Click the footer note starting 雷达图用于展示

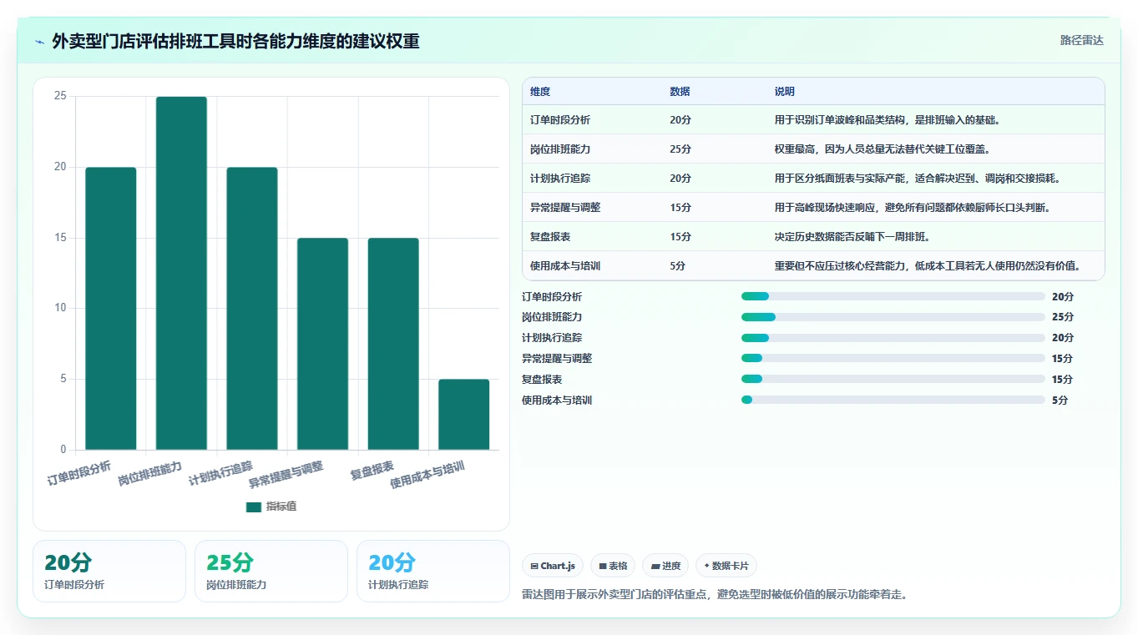point(715,594)
